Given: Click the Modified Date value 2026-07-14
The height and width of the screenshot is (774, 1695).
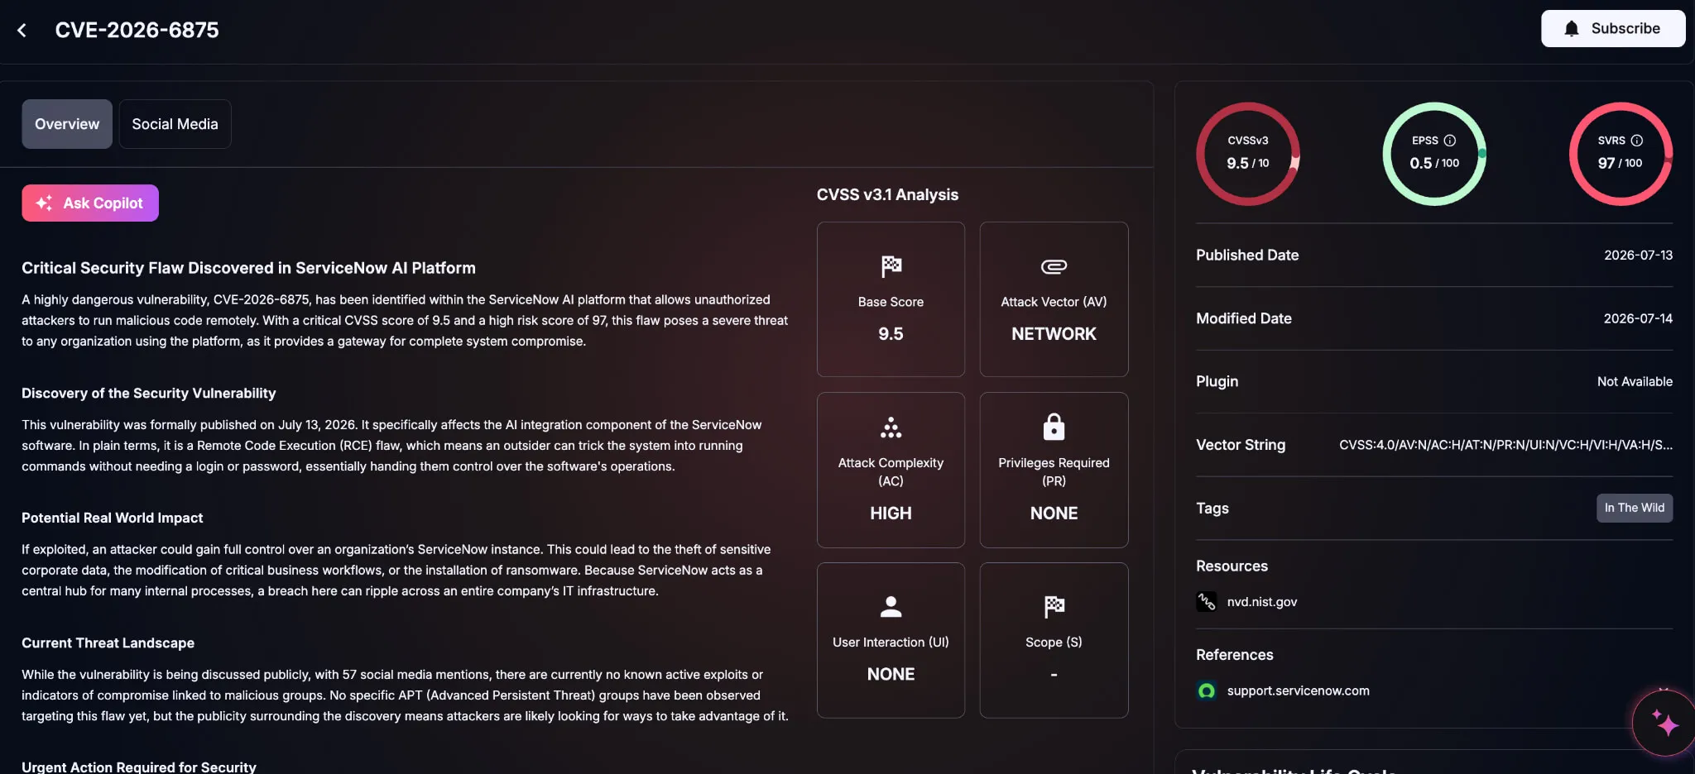Looking at the screenshot, I should (x=1638, y=318).
